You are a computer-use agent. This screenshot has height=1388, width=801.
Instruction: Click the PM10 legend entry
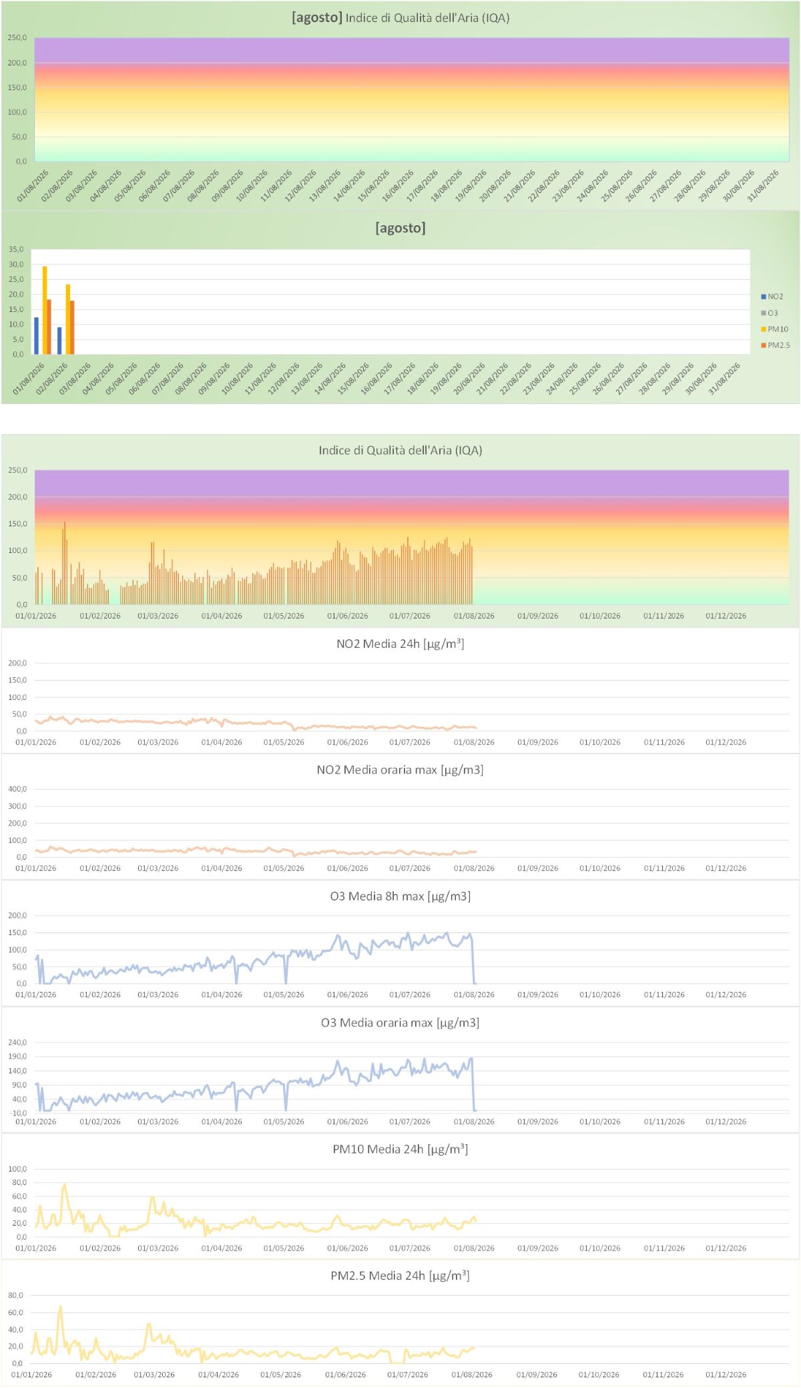click(775, 329)
